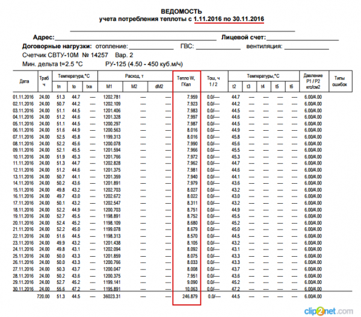361x317 pixels.
Task: Click the вентиляция blank field
Action: click(x=307, y=46)
